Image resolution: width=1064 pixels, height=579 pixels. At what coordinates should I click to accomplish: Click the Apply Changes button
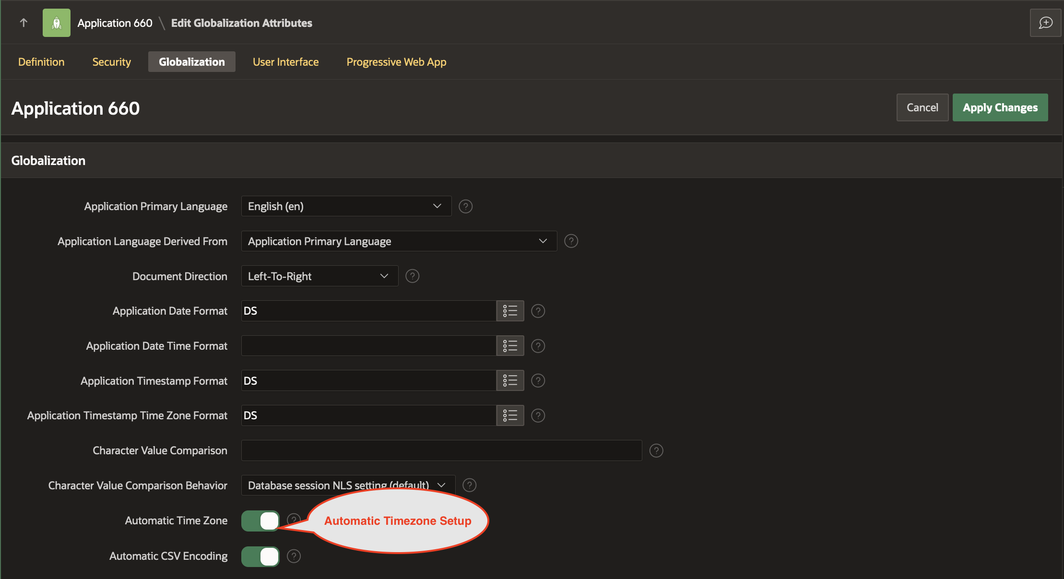point(1000,107)
